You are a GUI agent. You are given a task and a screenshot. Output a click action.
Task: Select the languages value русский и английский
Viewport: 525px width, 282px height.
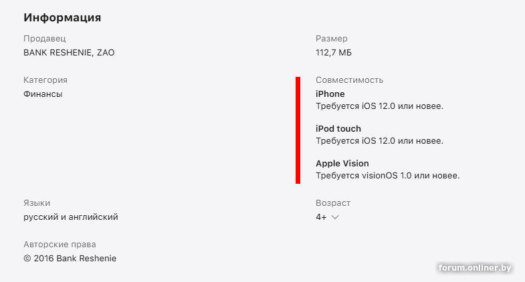[x=71, y=217]
